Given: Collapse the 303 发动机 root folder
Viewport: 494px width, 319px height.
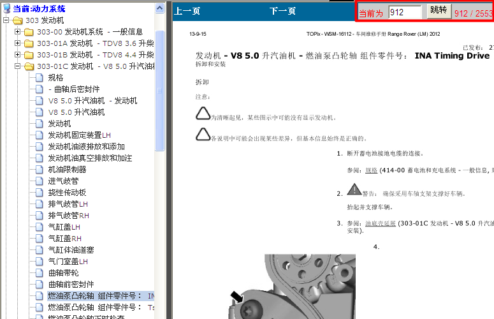Looking at the screenshot, I should [x=6, y=20].
